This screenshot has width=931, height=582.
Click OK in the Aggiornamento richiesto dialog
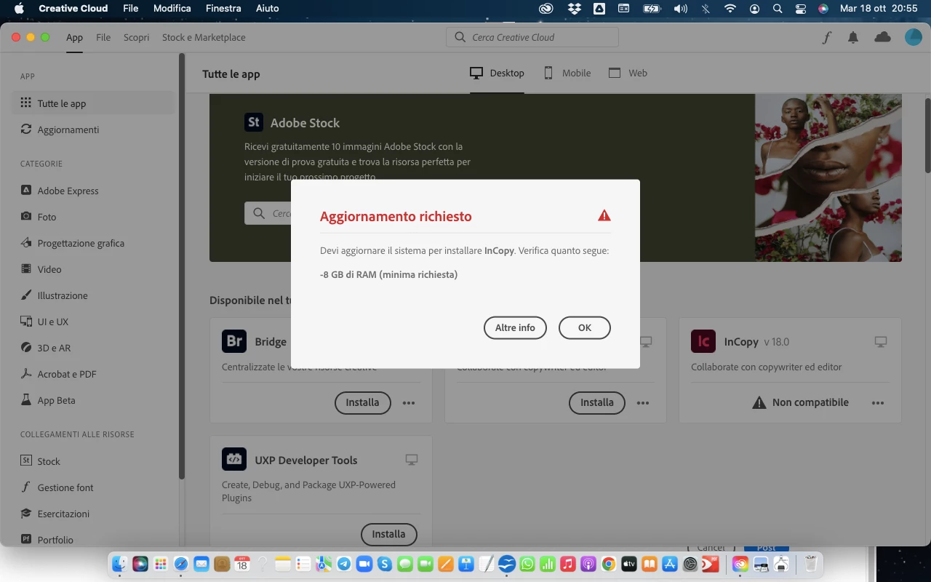pos(584,327)
